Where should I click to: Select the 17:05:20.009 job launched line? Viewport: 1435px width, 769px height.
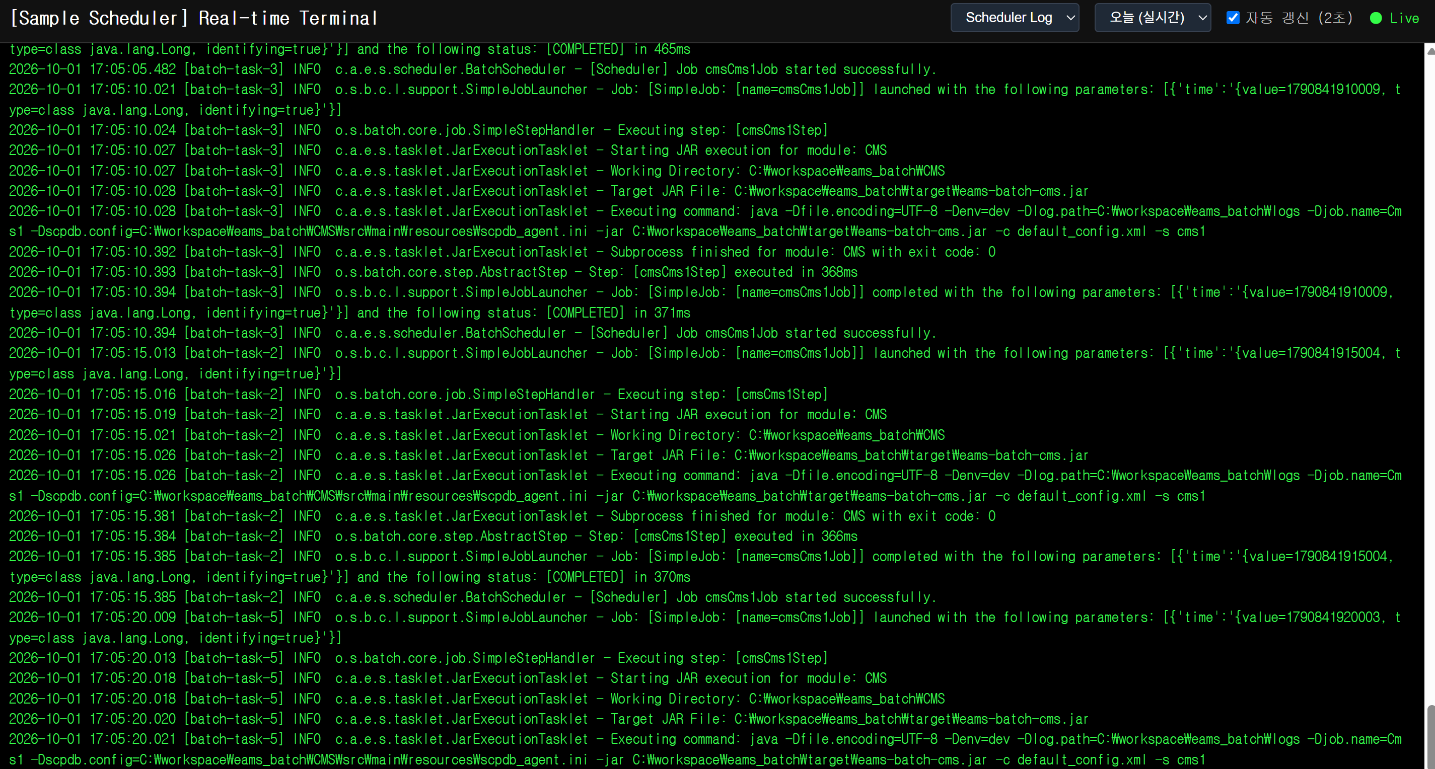(705, 628)
